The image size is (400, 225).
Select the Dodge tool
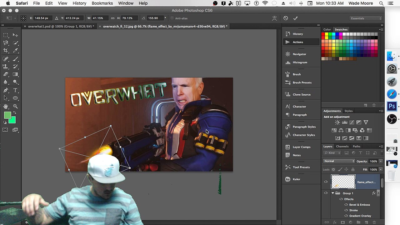click(x=15, y=82)
